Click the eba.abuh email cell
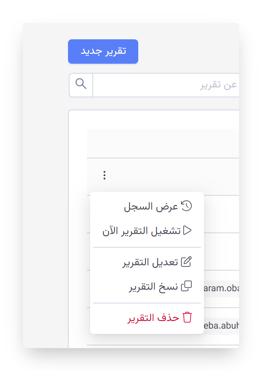The width and height of the screenshot is (262, 371). tap(221, 326)
